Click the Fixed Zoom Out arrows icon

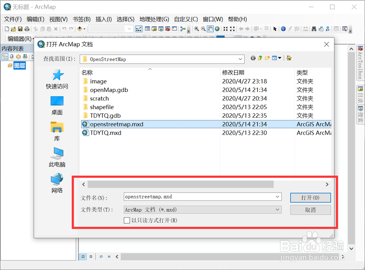click(x=232, y=29)
